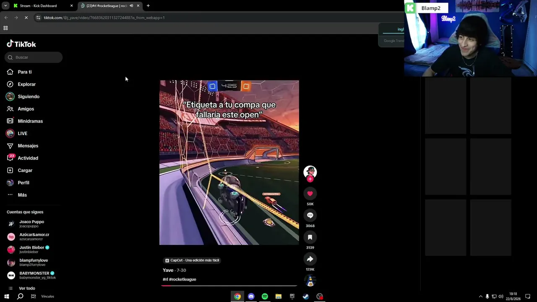Open the Chrome apps grid
Image resolution: width=537 pixels, height=302 pixels.
5,28
